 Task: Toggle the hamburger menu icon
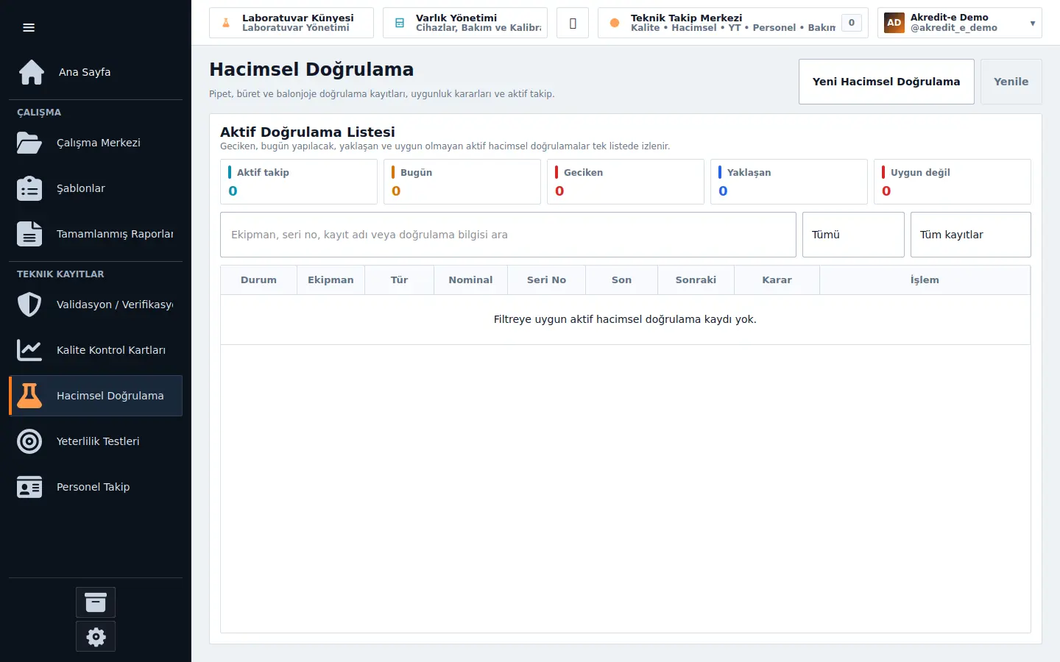pyautogui.click(x=29, y=27)
